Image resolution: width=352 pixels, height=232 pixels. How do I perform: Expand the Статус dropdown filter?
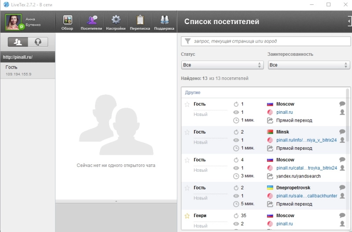pyautogui.click(x=222, y=65)
